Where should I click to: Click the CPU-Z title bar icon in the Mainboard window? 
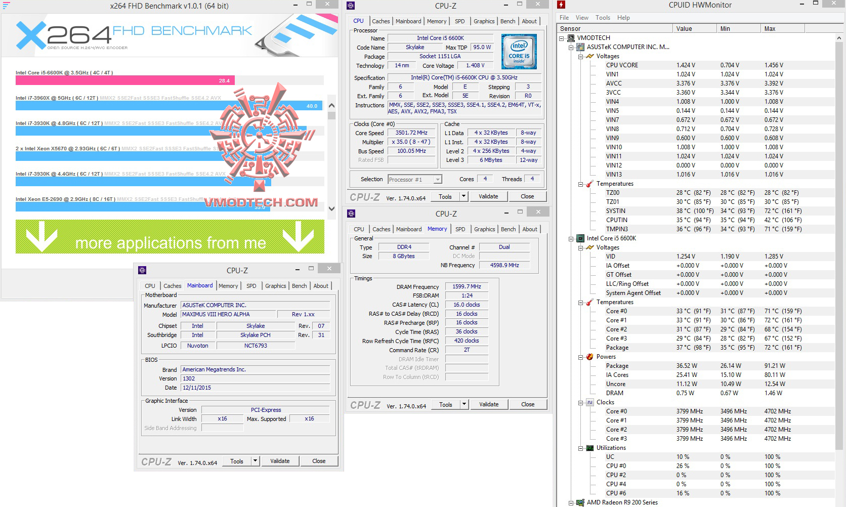point(142,270)
